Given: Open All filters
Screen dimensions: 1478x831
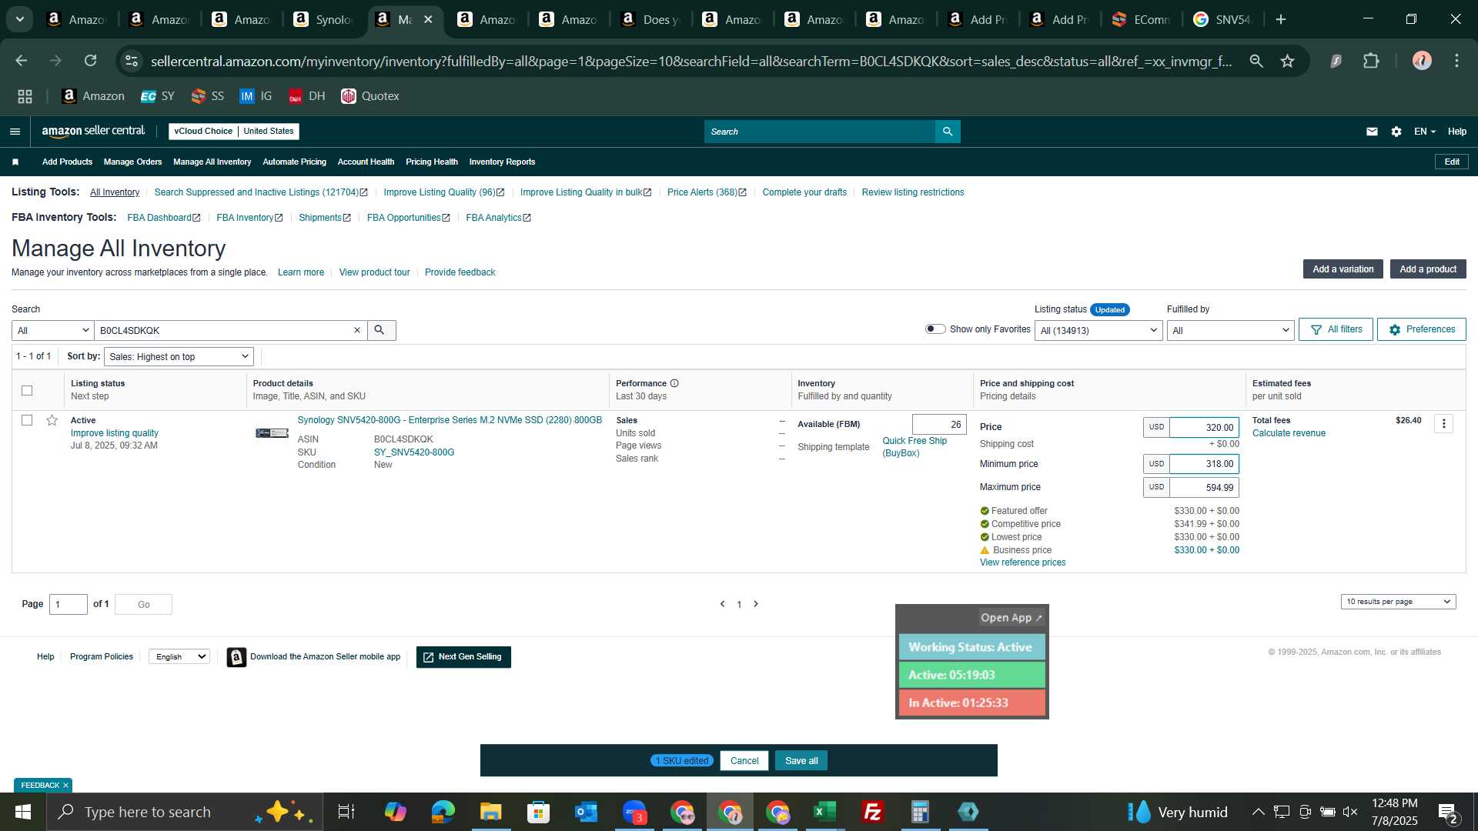Looking at the screenshot, I should [x=1336, y=329].
